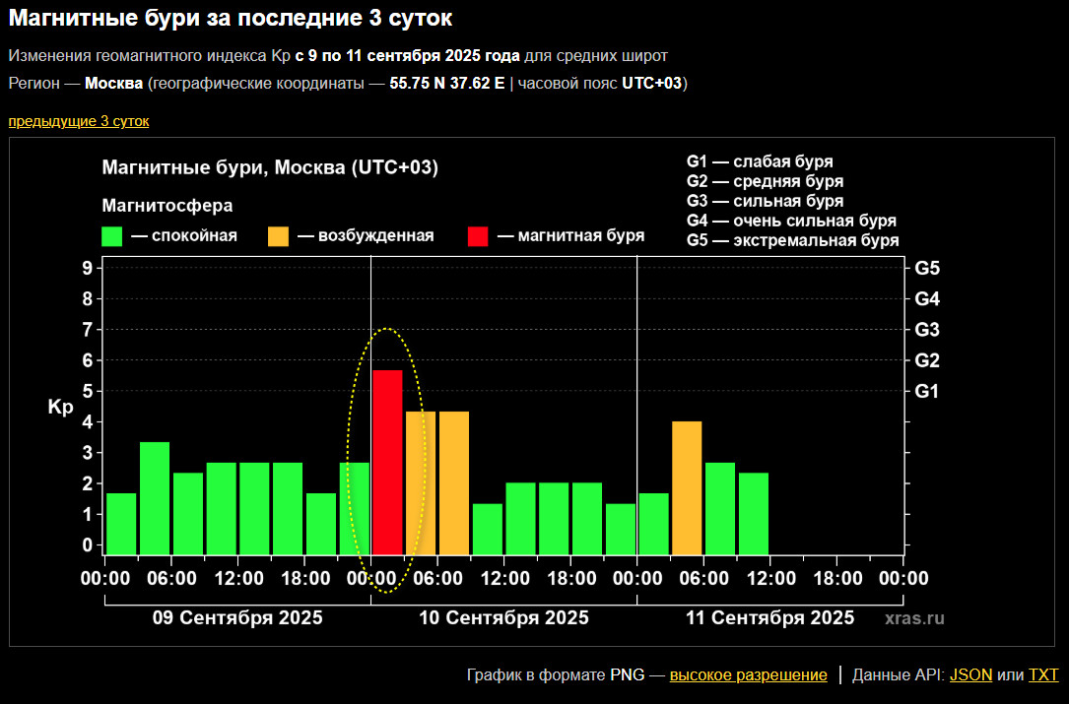The height and width of the screenshot is (704, 1069).
Task: Click the red 'магнитная буря' legend swatch
Action: [478, 236]
